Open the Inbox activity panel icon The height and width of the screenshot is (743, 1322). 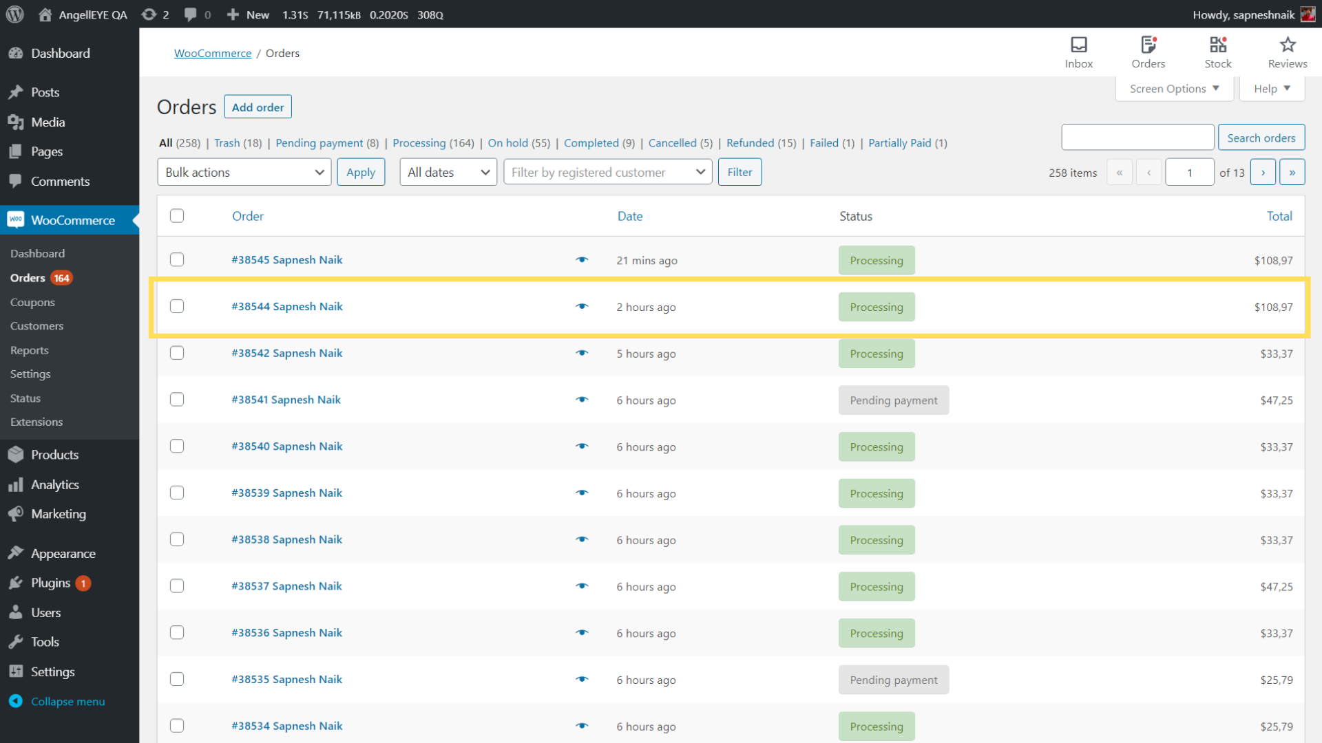(x=1079, y=45)
